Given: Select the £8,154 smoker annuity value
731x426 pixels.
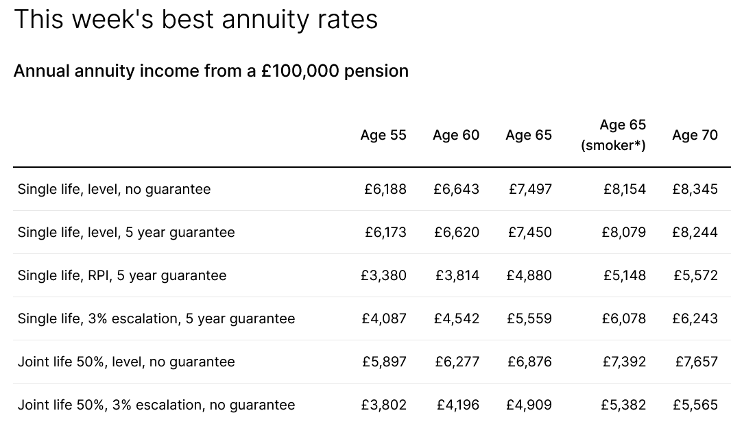Looking at the screenshot, I should tap(625, 189).
